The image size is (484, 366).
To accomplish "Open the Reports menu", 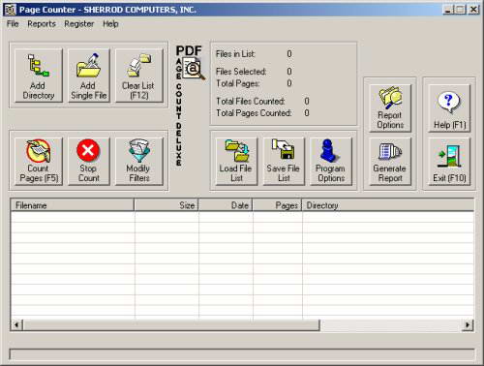I will click(x=42, y=24).
